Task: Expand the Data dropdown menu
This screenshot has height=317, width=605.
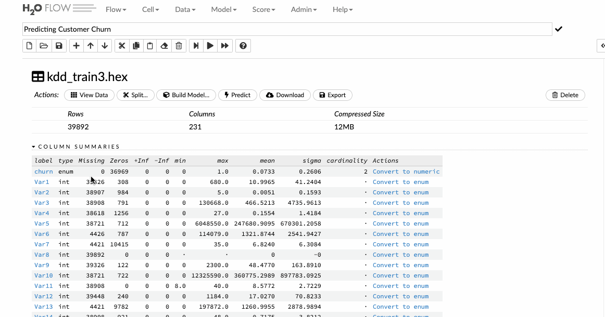Action: coord(185,10)
